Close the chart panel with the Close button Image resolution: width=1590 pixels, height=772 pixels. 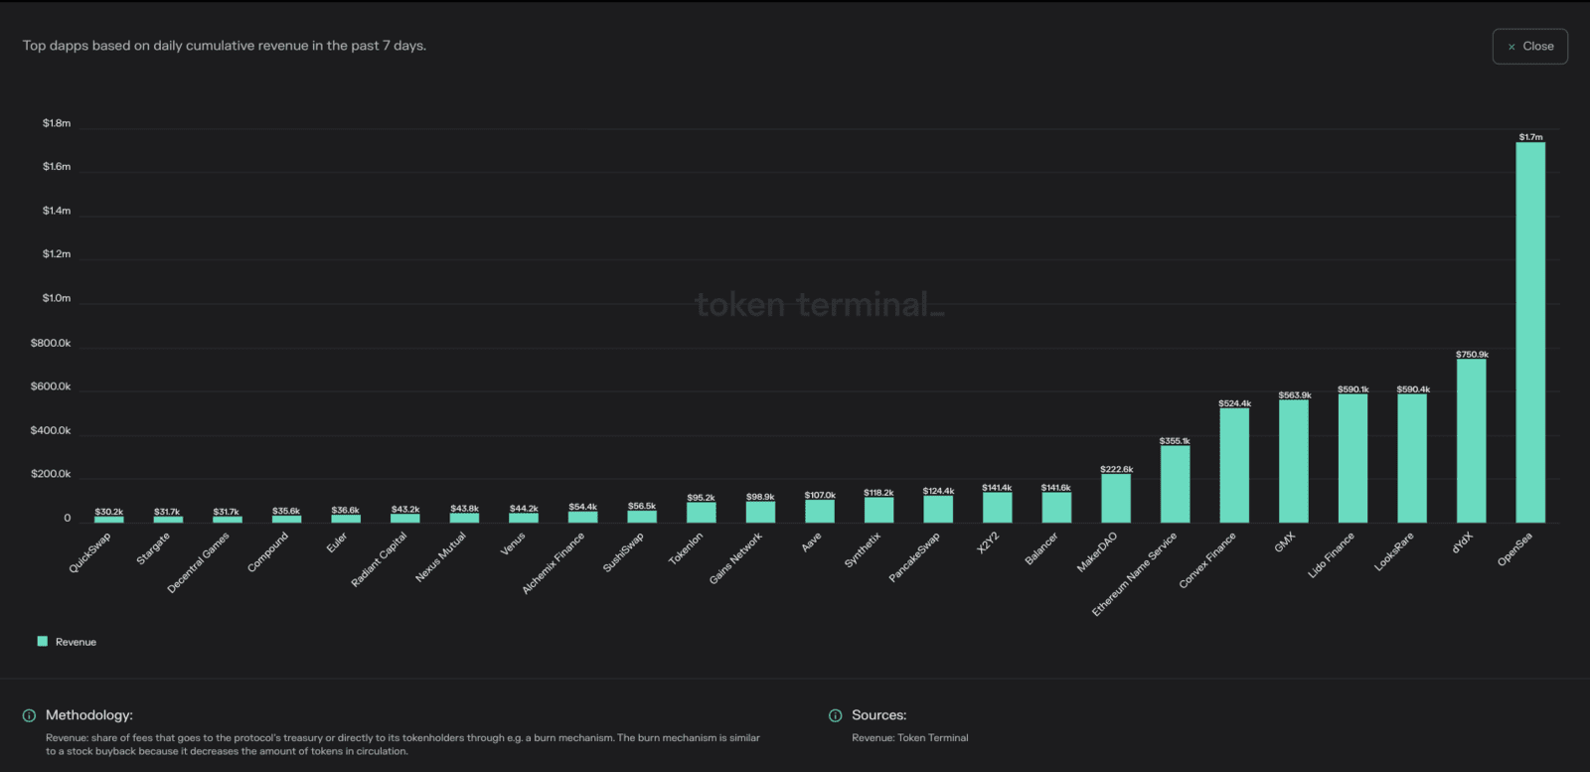1529,47
